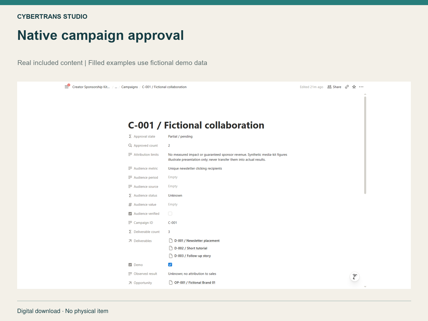
Task: Open the floating assistant button
Action: [x=355, y=277]
